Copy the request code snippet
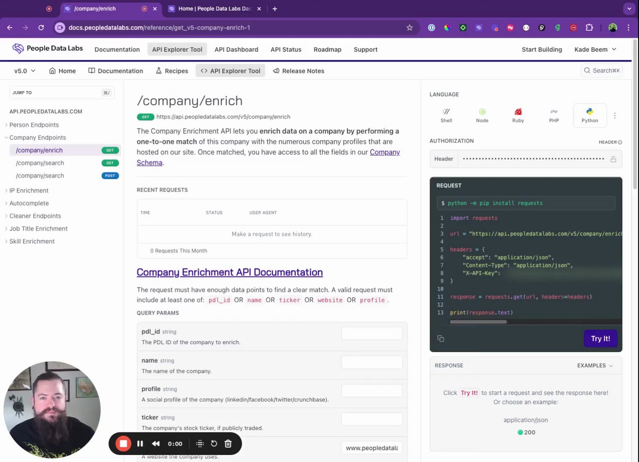The height and width of the screenshot is (462, 639). [x=441, y=339]
